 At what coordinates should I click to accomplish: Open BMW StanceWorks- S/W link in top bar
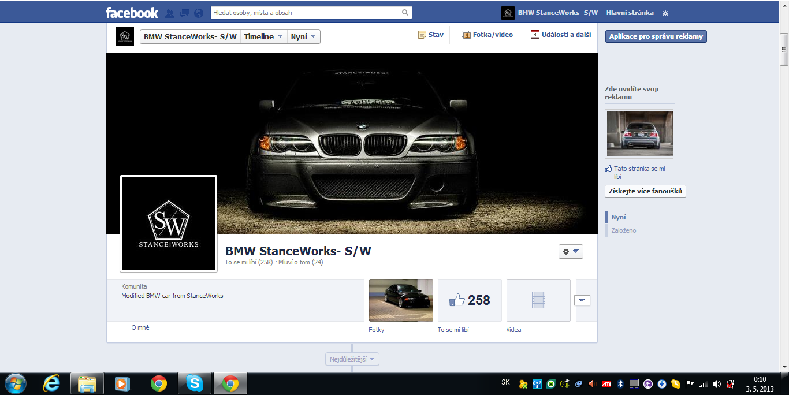pyautogui.click(x=557, y=13)
